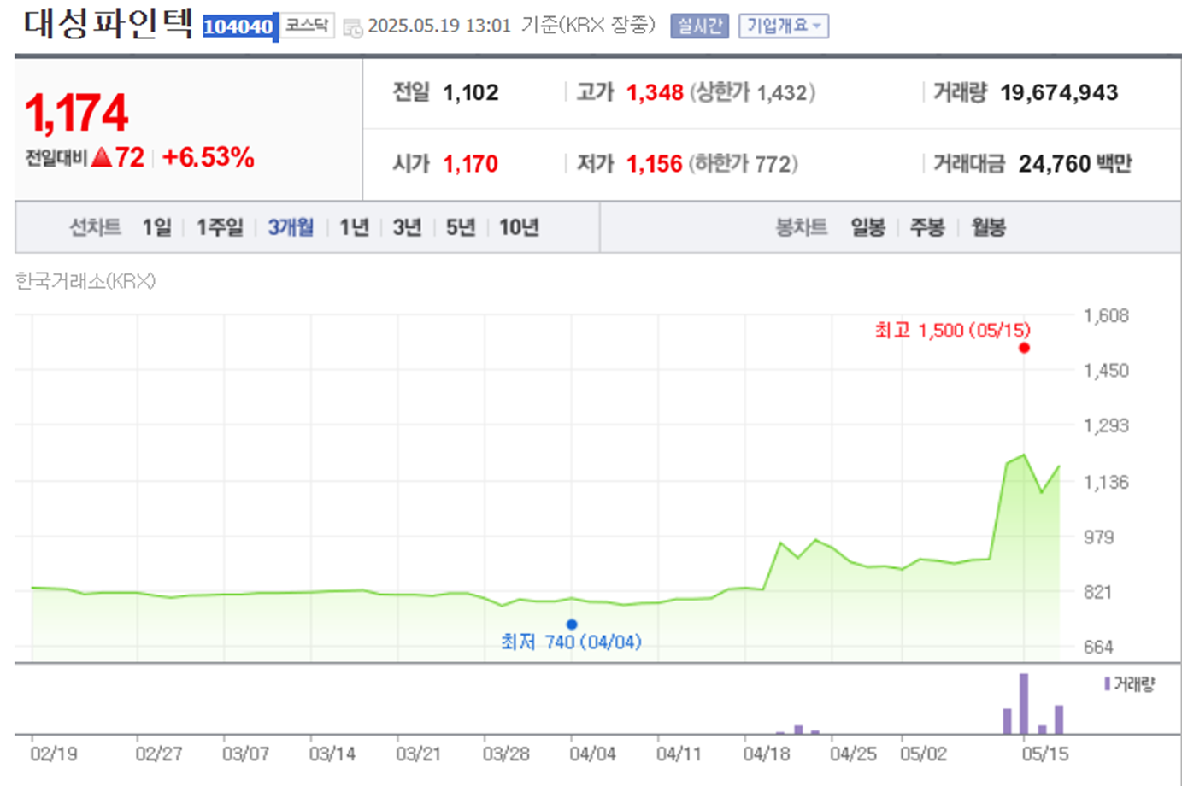This screenshot has width=1182, height=786.
Task: Click the 1,608 price axis label
Action: click(x=1106, y=316)
